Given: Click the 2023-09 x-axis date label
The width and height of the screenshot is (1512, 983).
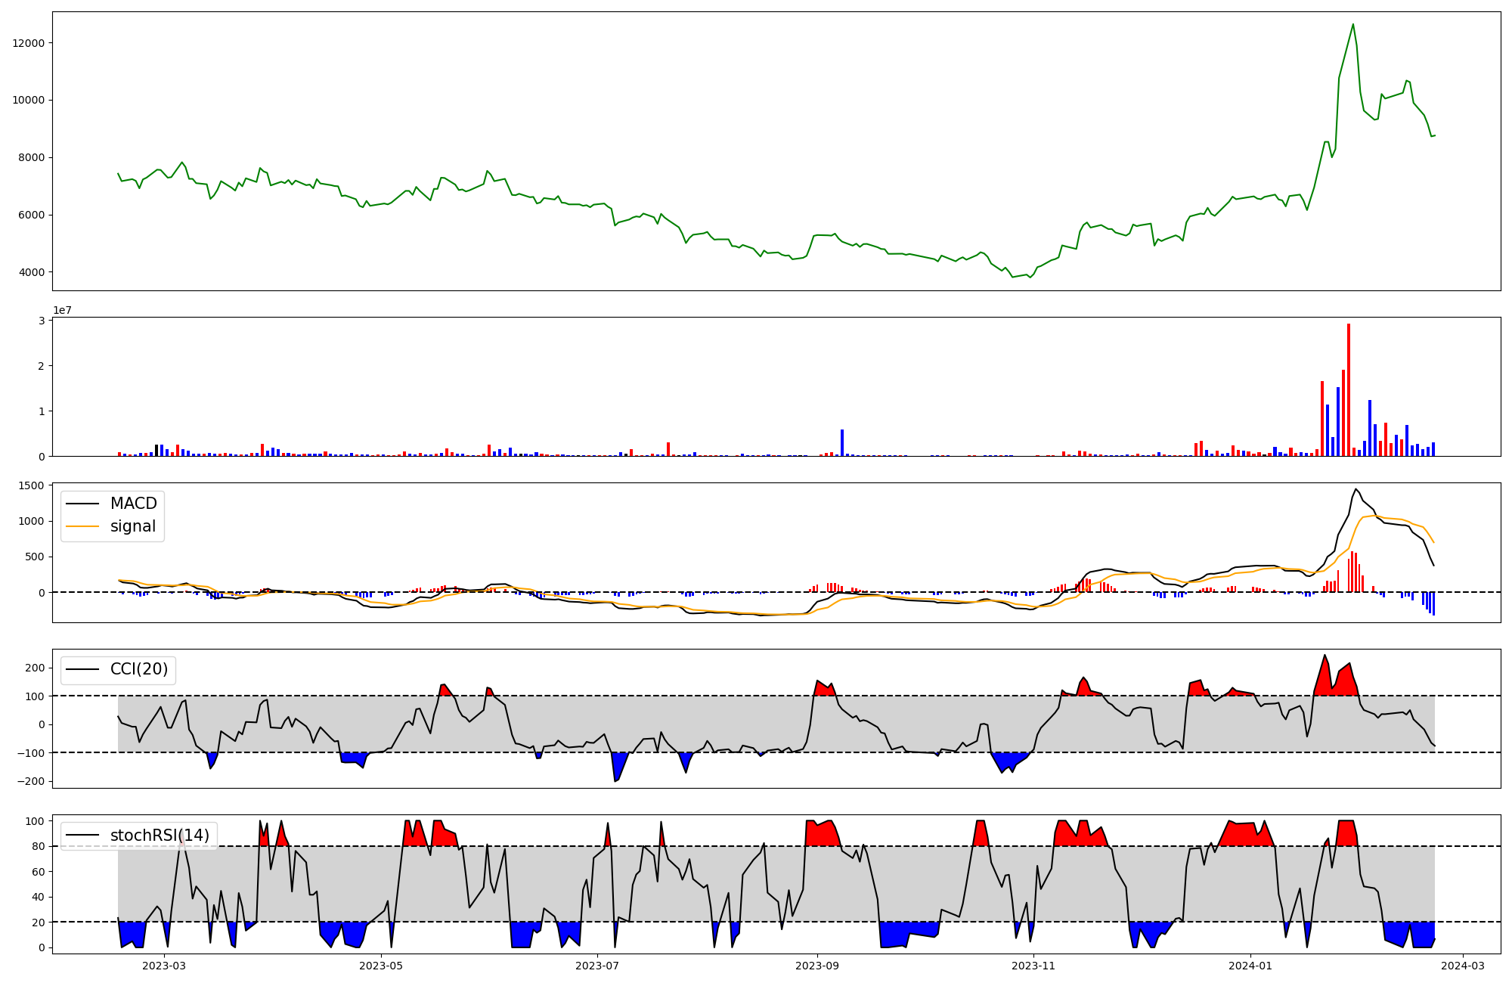Looking at the screenshot, I should pyautogui.click(x=817, y=966).
